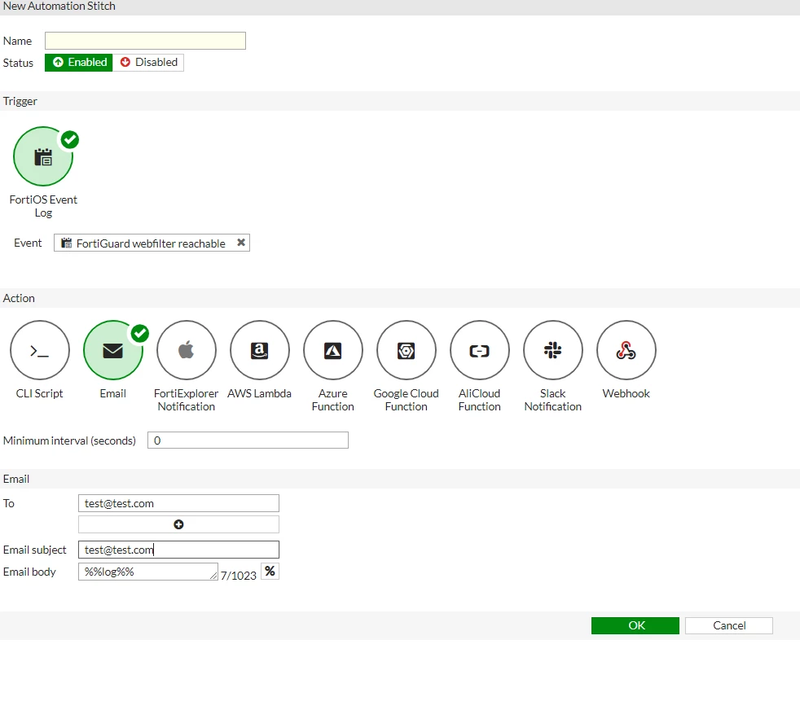Viewport: 800px width, 710px height.
Task: Cancel the new automation stitch
Action: tap(729, 625)
